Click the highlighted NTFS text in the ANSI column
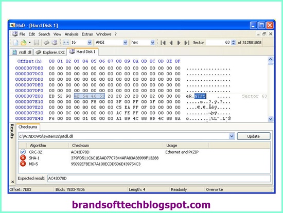This screenshot has height=213, width=283. 200,96
